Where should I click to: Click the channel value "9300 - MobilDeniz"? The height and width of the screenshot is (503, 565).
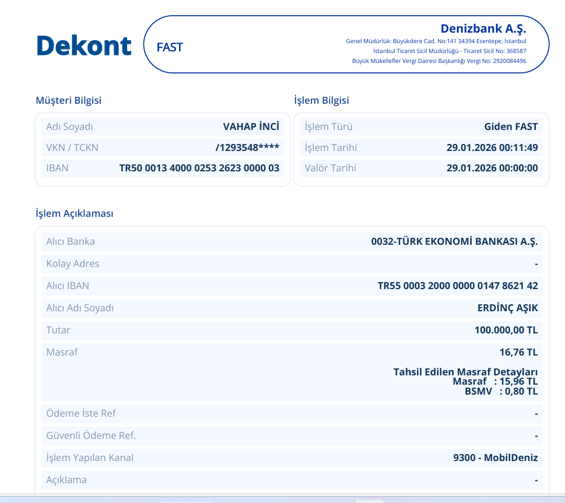[x=496, y=458]
